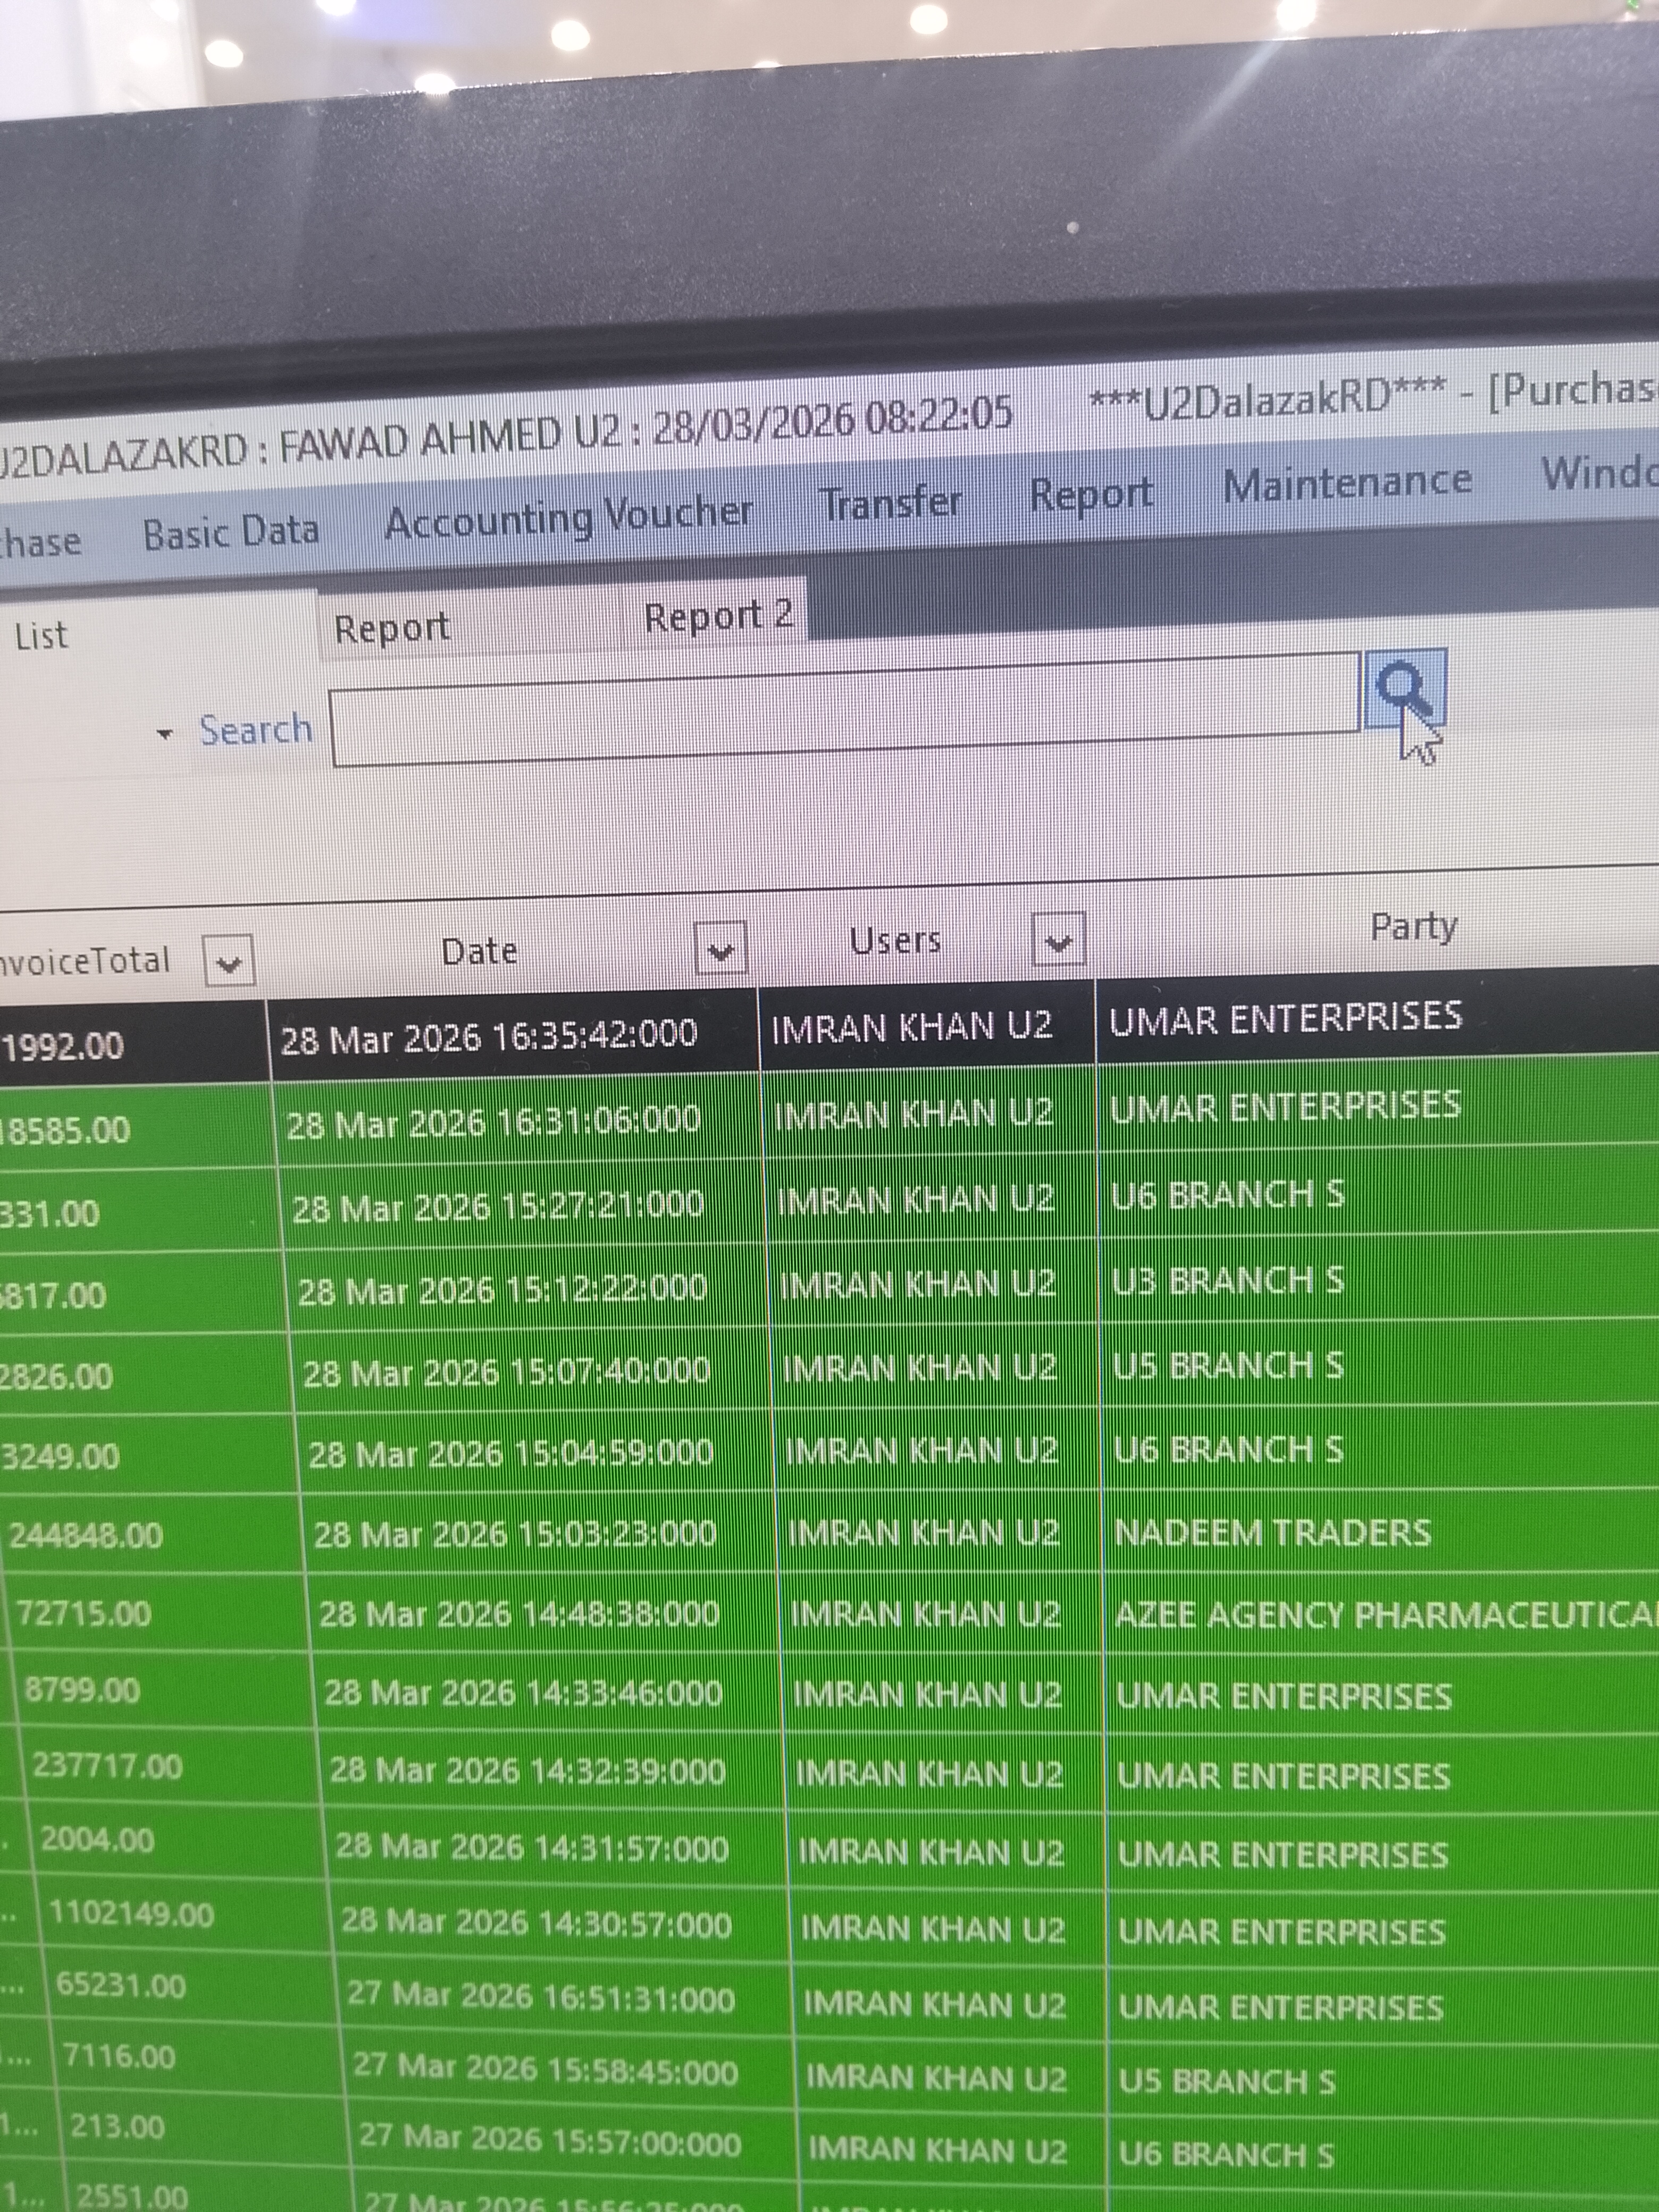1659x2212 pixels.
Task: Open the Transfer menu
Action: click(890, 502)
